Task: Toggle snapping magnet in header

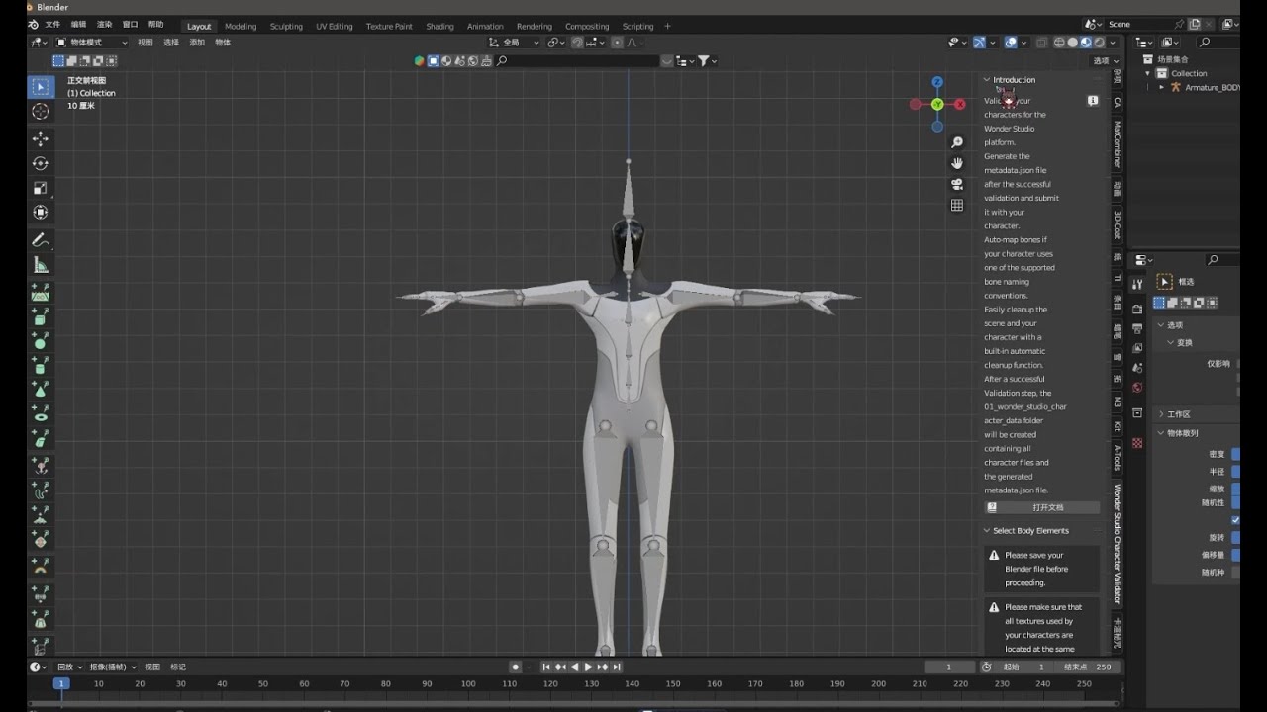Action: (x=577, y=43)
